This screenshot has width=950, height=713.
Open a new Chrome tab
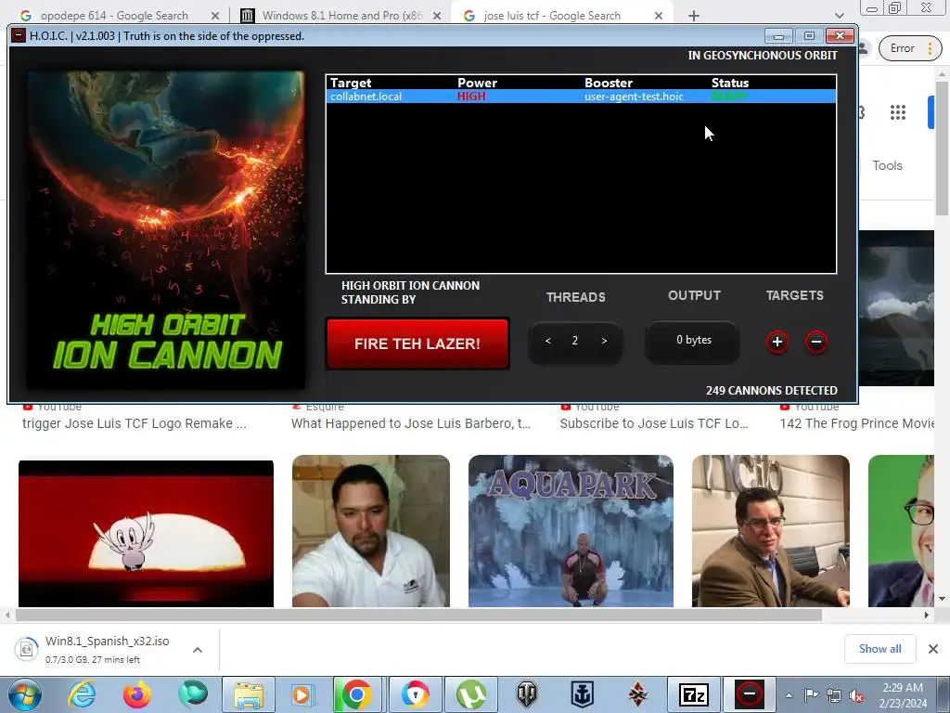(694, 16)
